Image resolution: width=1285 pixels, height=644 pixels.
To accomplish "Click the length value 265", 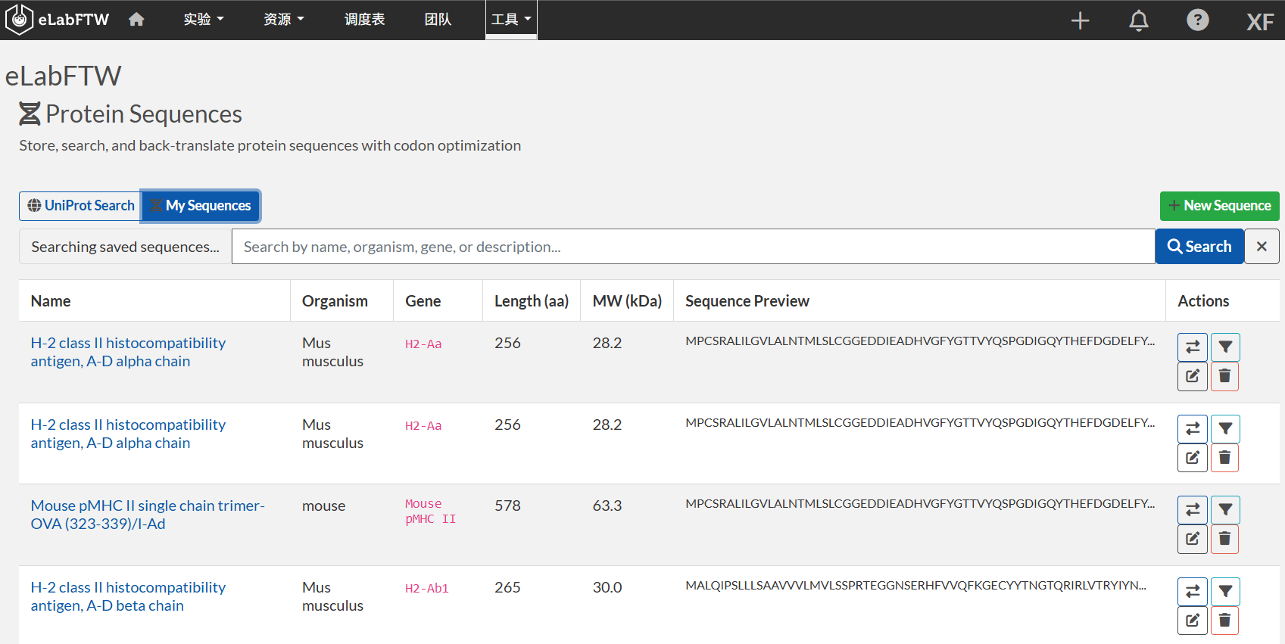I will click(x=507, y=587).
